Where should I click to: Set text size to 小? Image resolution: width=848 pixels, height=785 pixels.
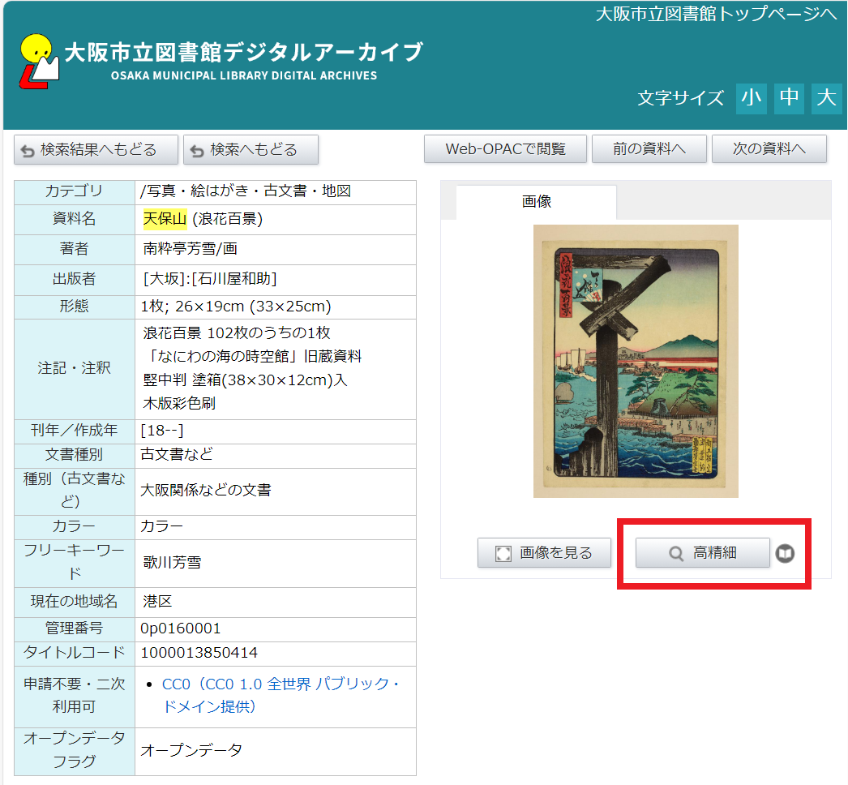pyautogui.click(x=752, y=98)
